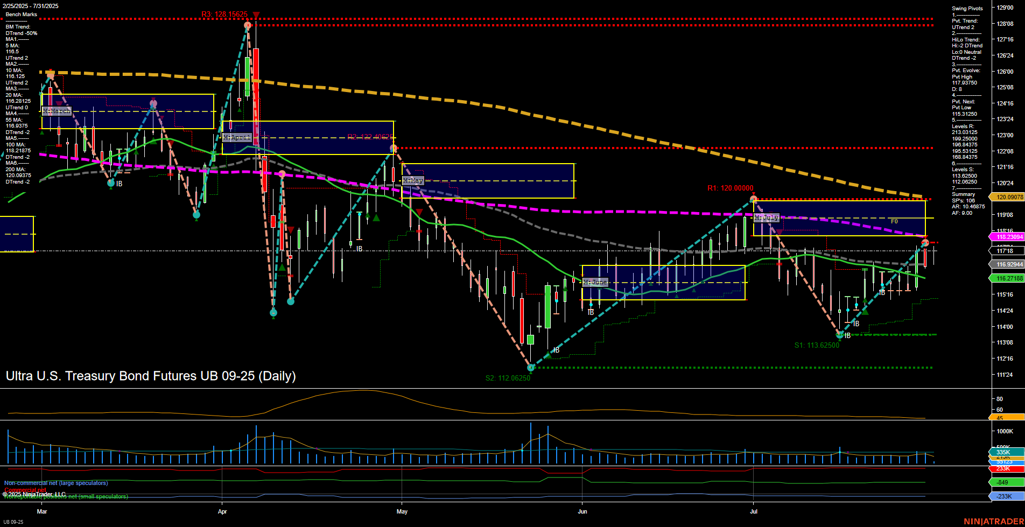This screenshot has height=527, width=1025.
Task: Select the UB 09-25 chart tab
Action: click(x=13, y=522)
